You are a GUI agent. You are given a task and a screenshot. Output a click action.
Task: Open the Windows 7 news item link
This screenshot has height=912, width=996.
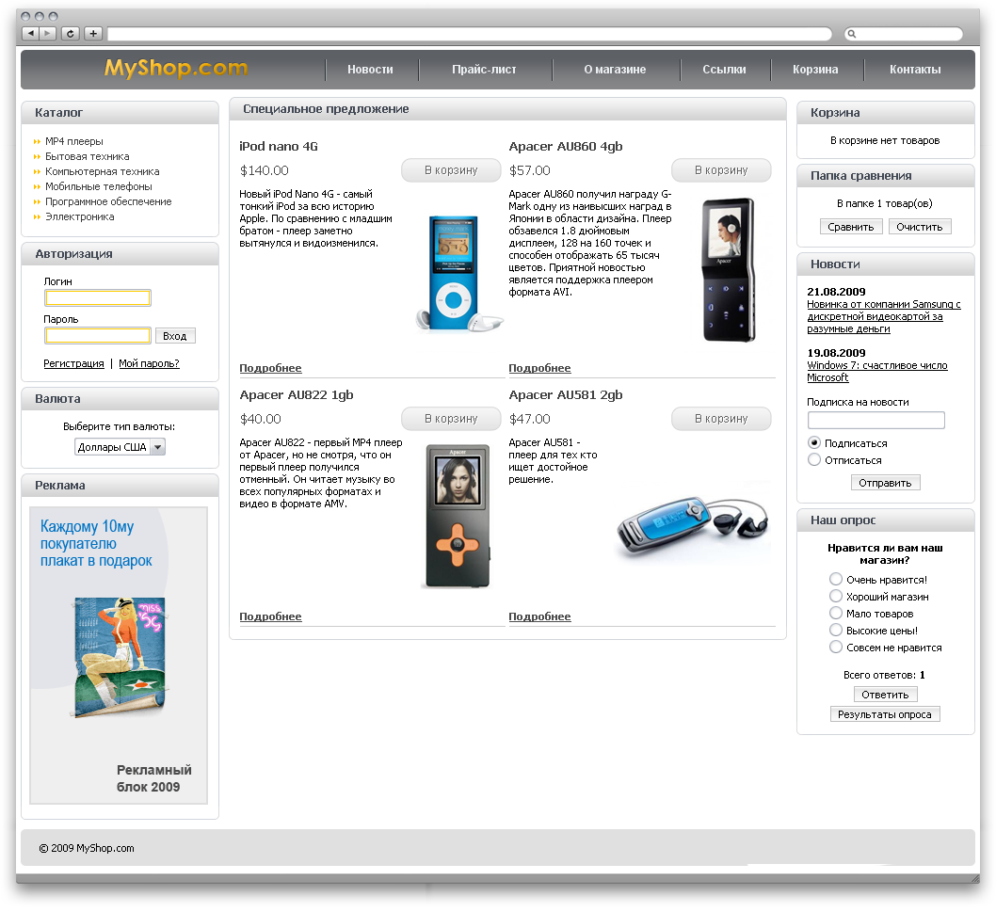(876, 372)
